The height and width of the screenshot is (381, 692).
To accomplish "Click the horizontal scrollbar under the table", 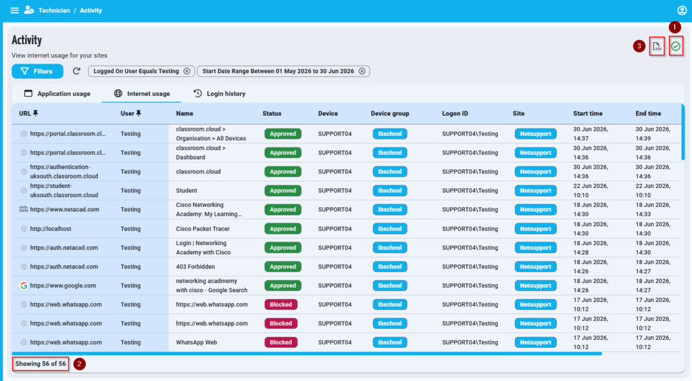I will pyautogui.click(x=307, y=354).
